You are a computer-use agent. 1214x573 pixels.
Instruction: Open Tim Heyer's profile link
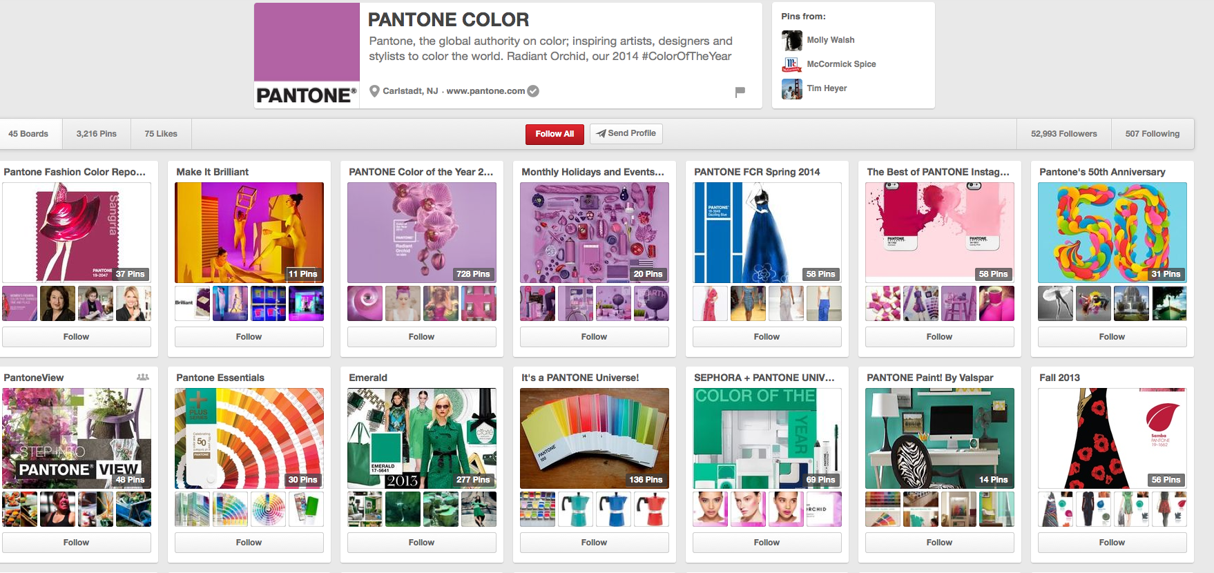tap(827, 88)
